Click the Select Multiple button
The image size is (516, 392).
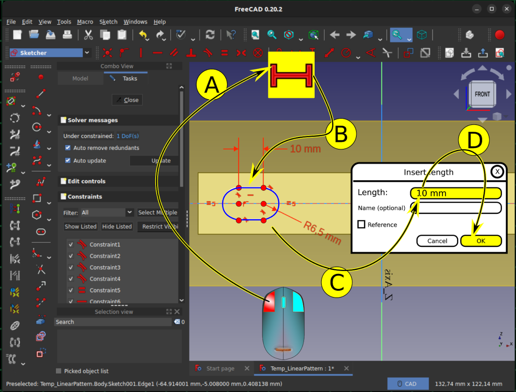click(x=157, y=213)
